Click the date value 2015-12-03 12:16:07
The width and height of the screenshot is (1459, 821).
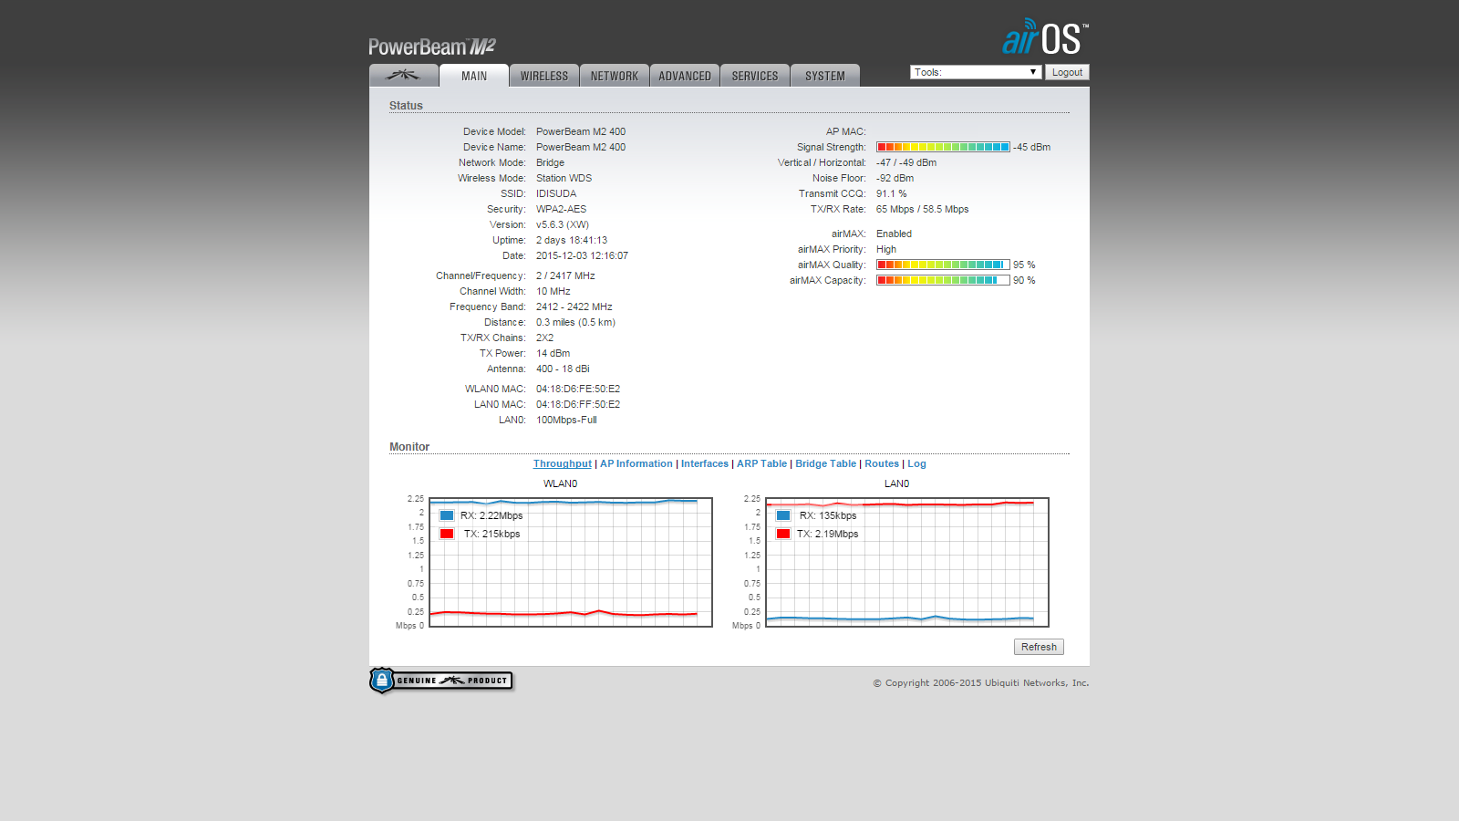point(582,255)
